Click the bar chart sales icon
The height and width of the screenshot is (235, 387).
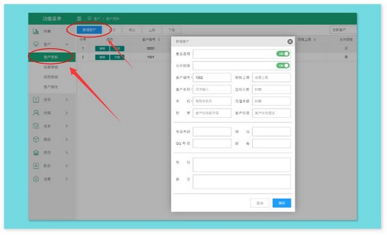pos(36,31)
